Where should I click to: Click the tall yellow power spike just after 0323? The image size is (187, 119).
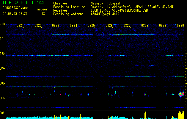[x=60, y=115]
